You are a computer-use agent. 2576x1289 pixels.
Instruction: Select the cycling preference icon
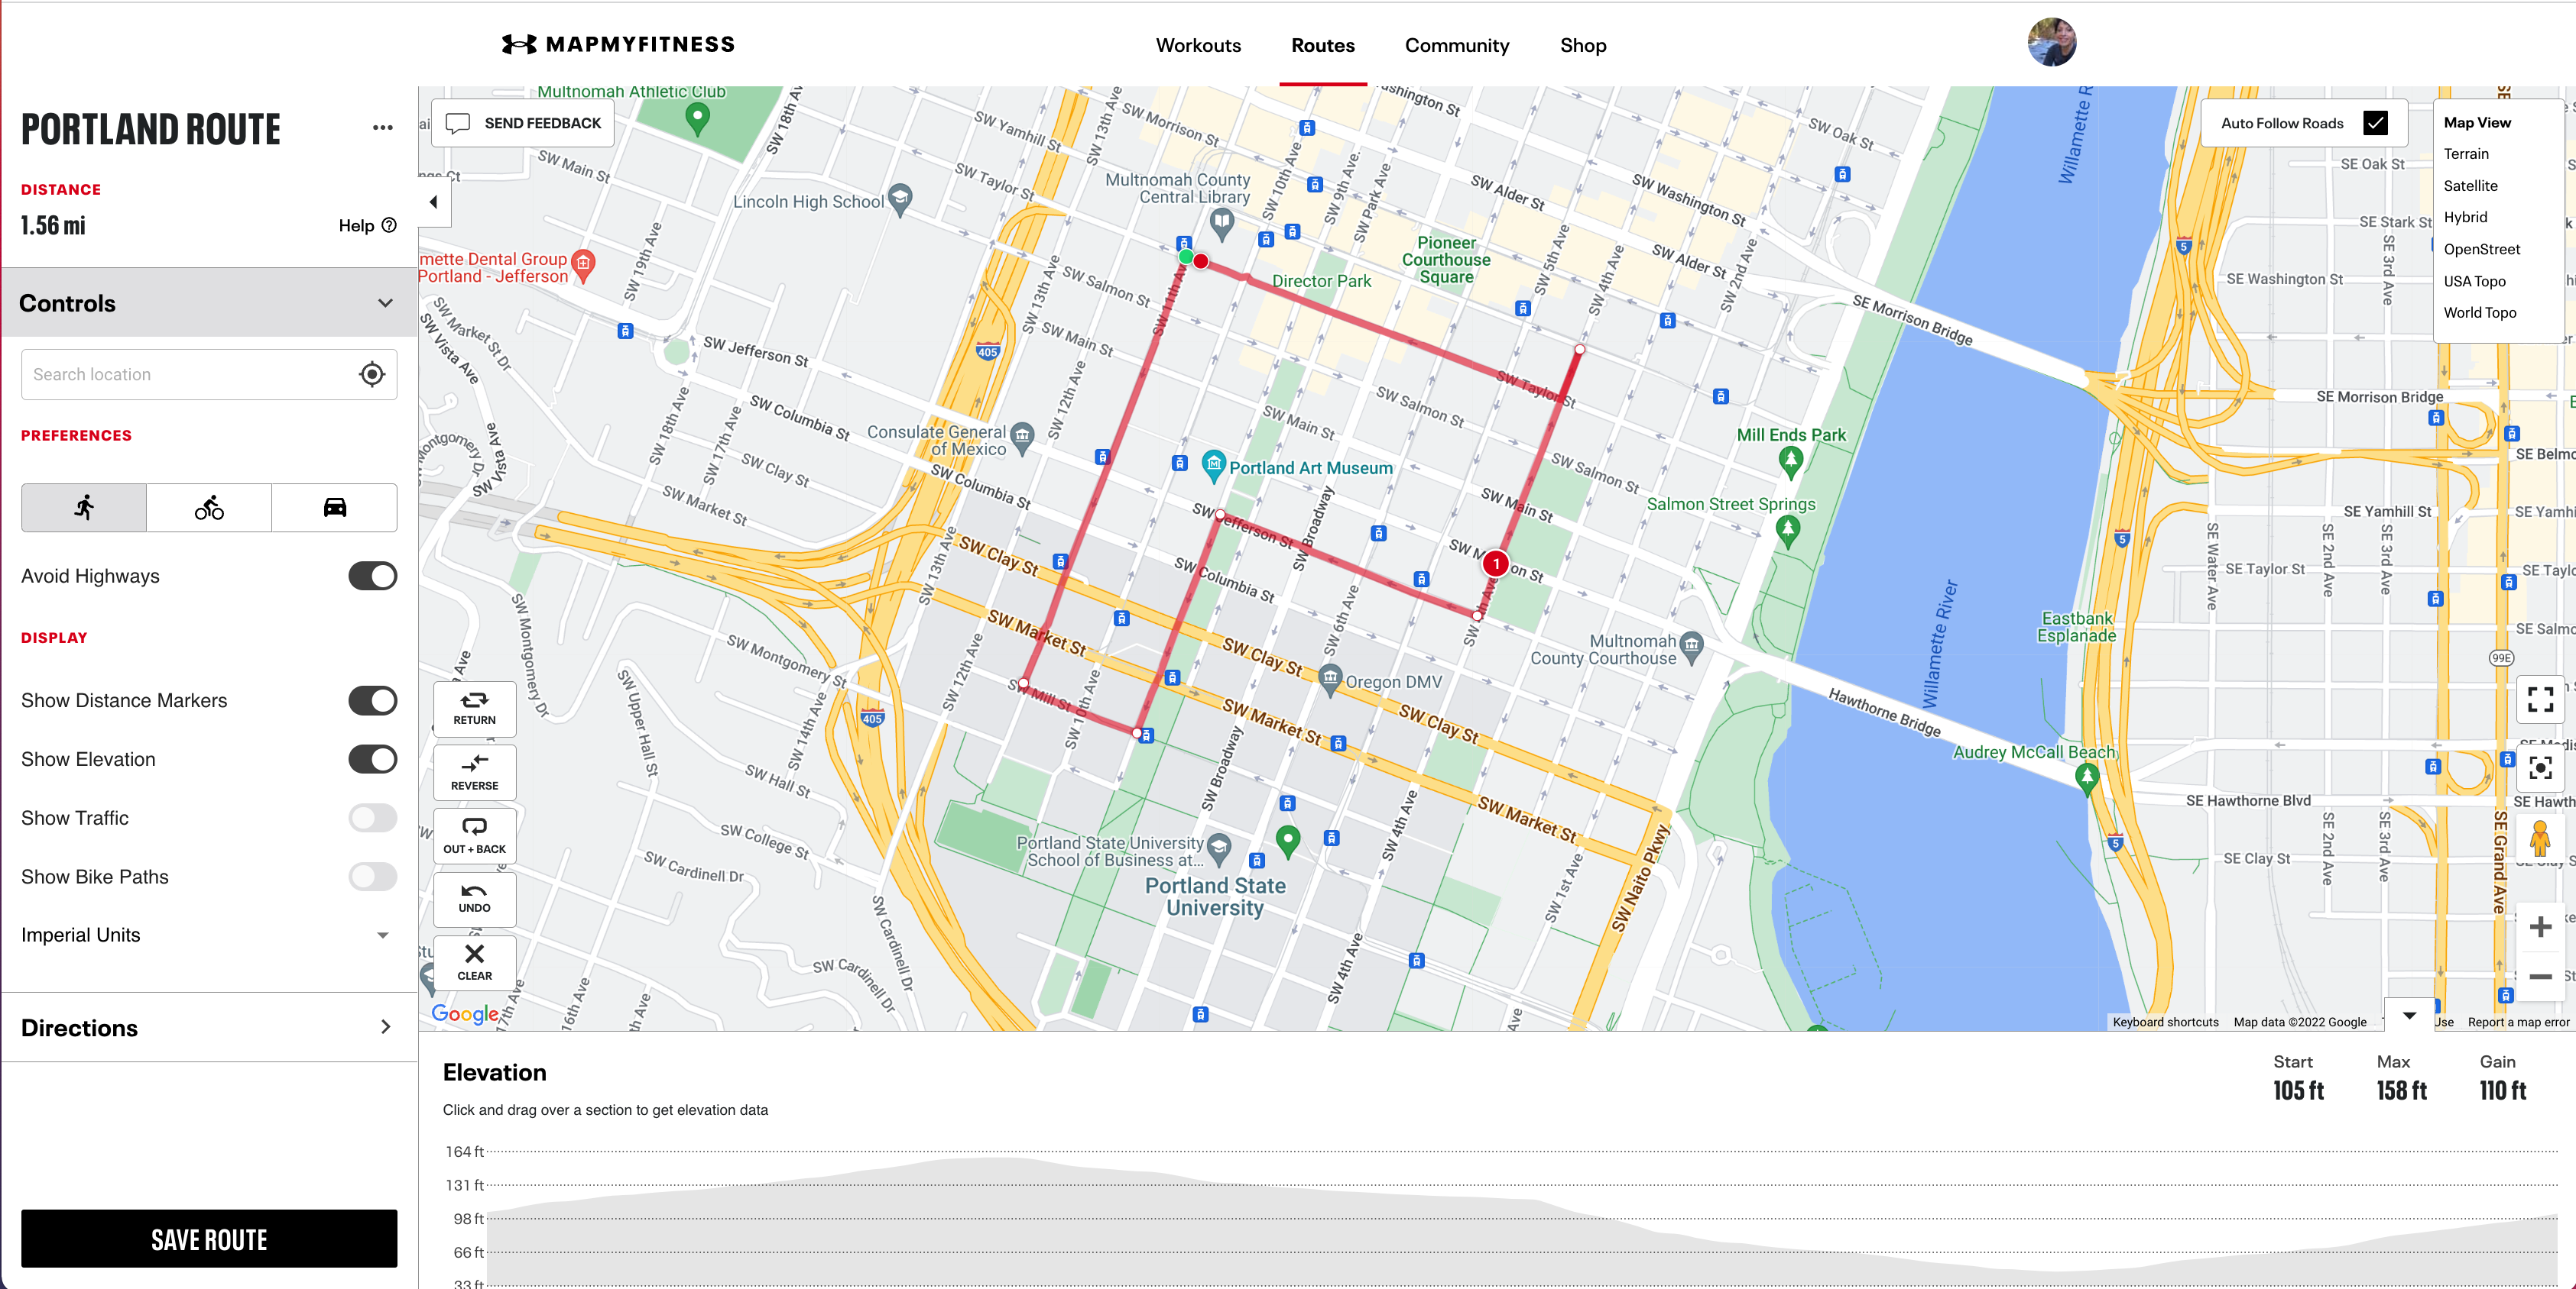(207, 508)
